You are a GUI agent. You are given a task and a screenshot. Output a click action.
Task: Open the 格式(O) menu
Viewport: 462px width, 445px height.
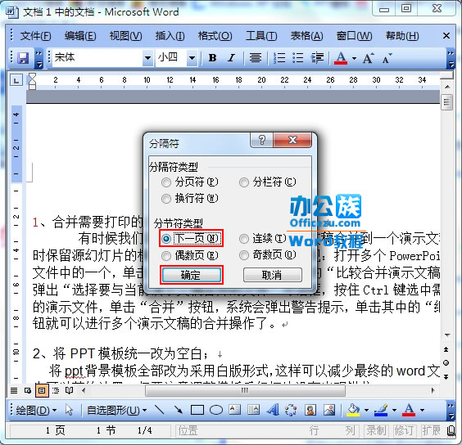[x=215, y=36]
